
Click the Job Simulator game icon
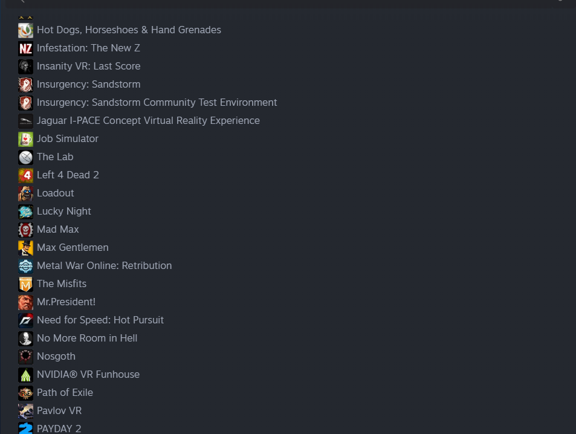[25, 139]
